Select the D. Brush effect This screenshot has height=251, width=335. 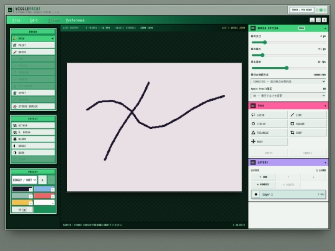click(x=33, y=133)
